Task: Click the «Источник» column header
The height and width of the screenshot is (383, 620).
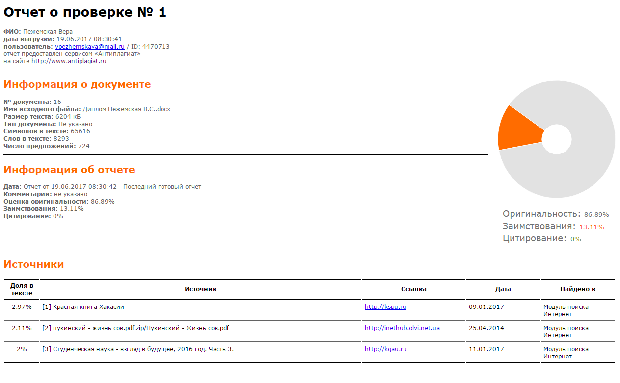Action: [200, 289]
